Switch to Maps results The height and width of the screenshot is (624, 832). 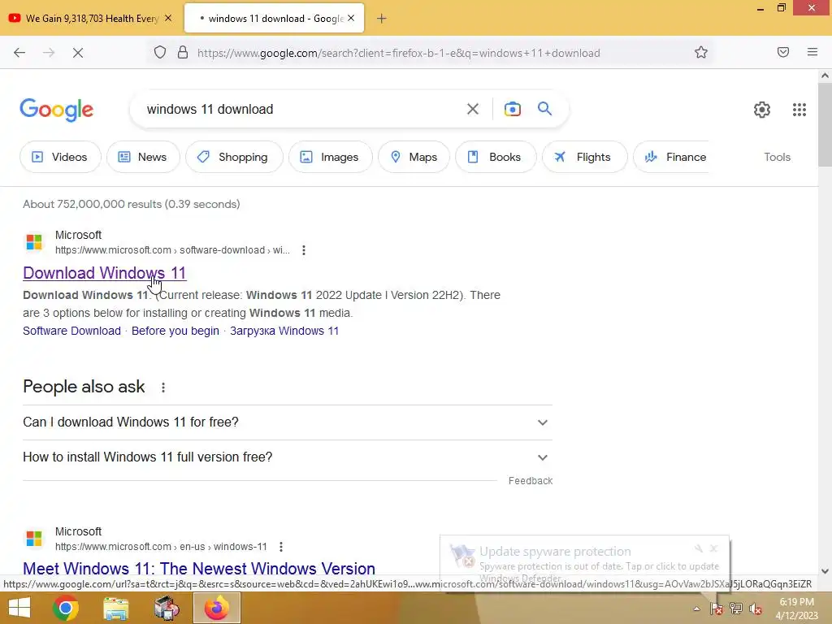pyautogui.click(x=414, y=157)
